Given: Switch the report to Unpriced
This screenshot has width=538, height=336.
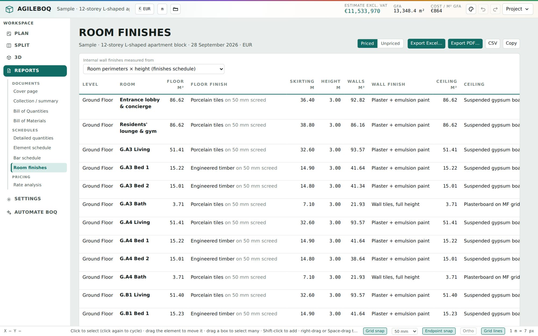Looking at the screenshot, I should point(390,43).
